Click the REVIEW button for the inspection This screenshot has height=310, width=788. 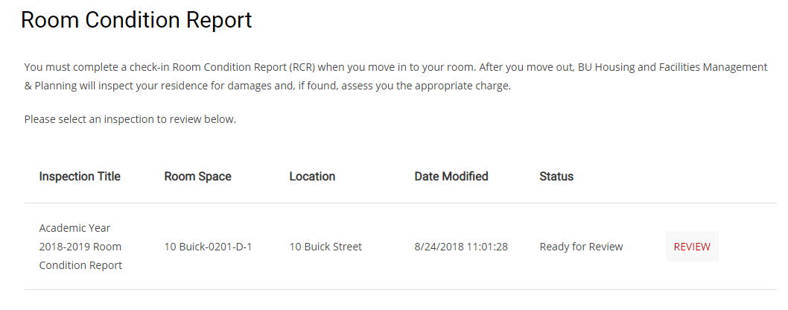[692, 247]
